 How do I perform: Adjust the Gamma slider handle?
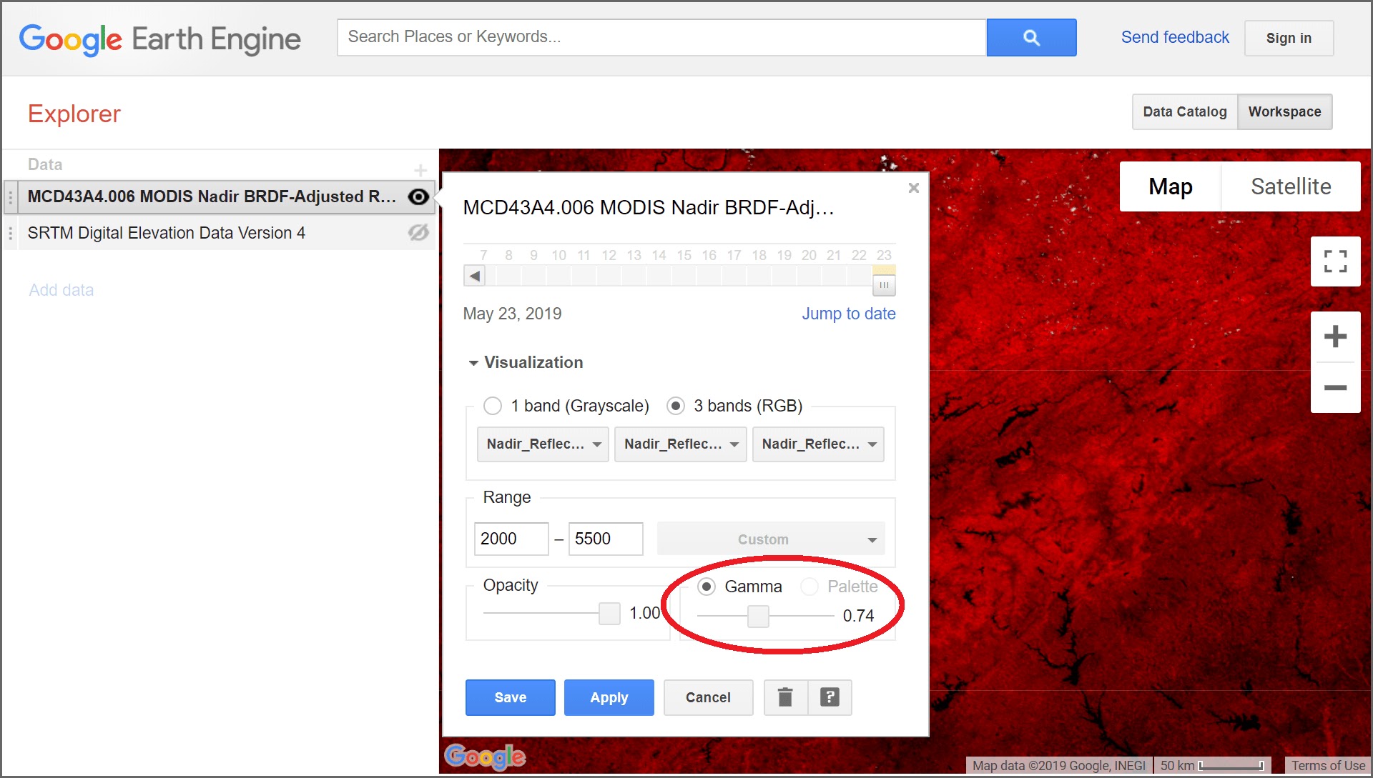pos(758,616)
